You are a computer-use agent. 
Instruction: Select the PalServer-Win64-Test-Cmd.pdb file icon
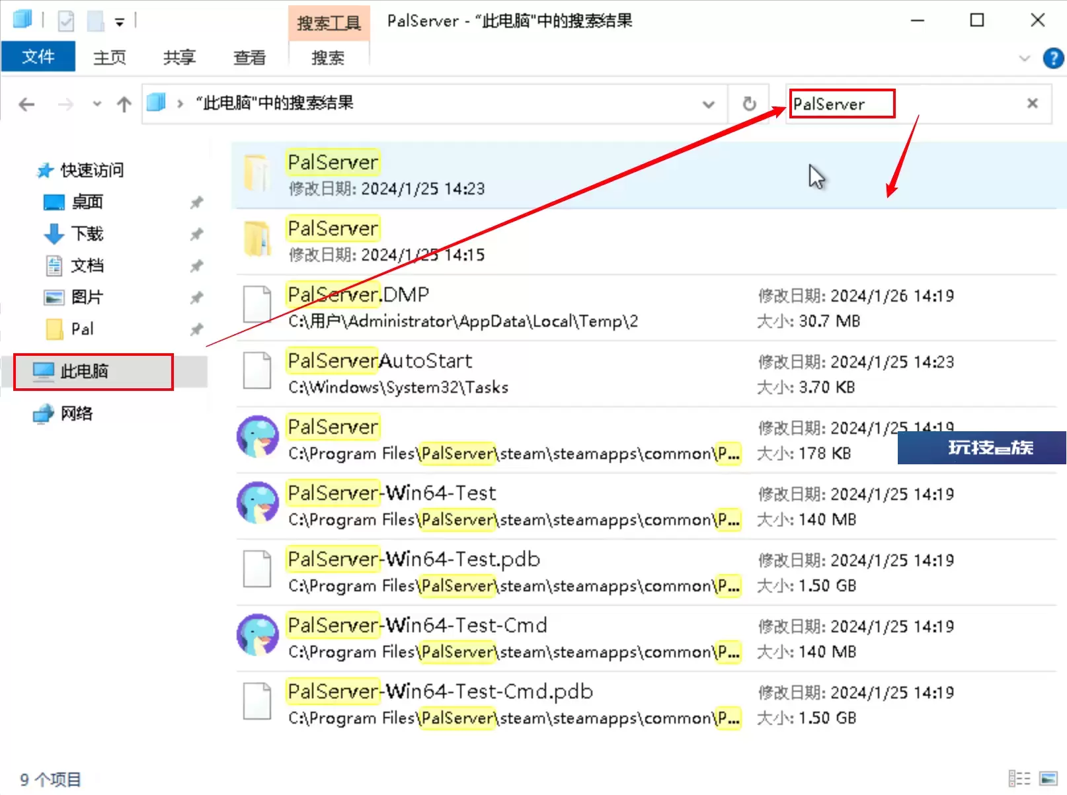coord(257,702)
